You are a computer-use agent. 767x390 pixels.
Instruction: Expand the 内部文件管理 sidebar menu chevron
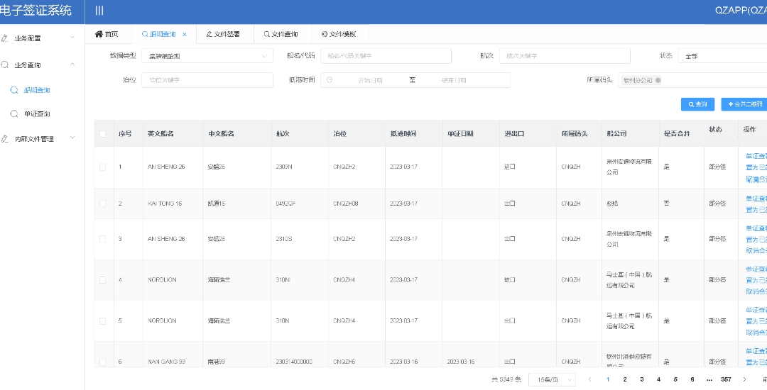(x=72, y=138)
